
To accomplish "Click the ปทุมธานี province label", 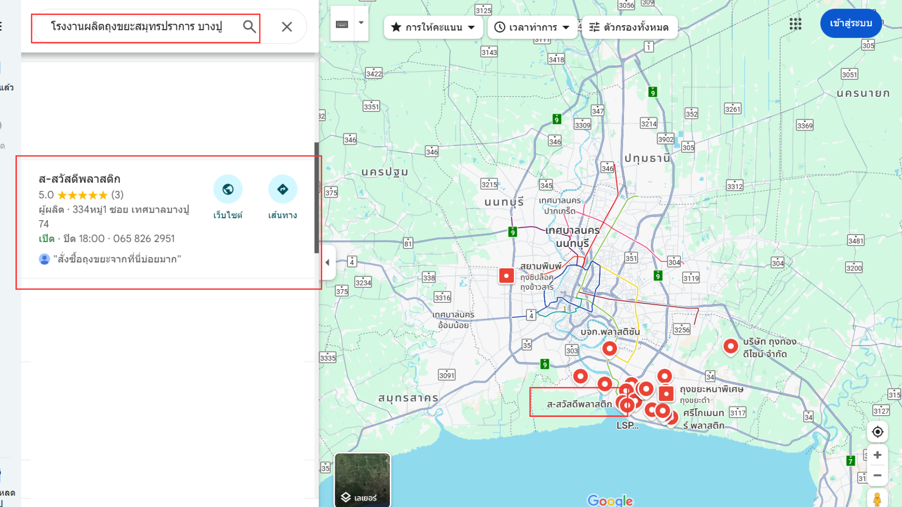I will click(647, 158).
